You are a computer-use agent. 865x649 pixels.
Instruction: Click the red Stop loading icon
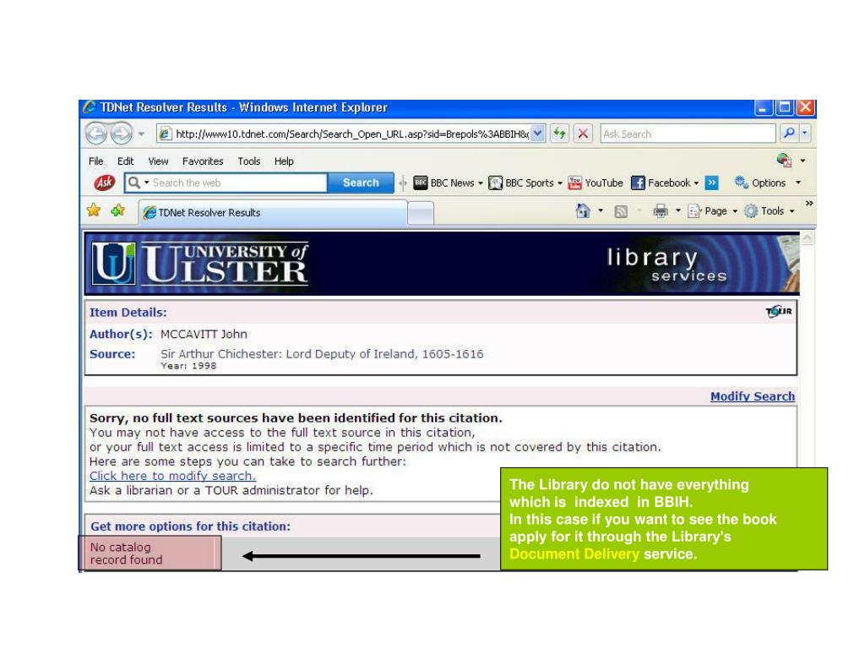[x=583, y=134]
